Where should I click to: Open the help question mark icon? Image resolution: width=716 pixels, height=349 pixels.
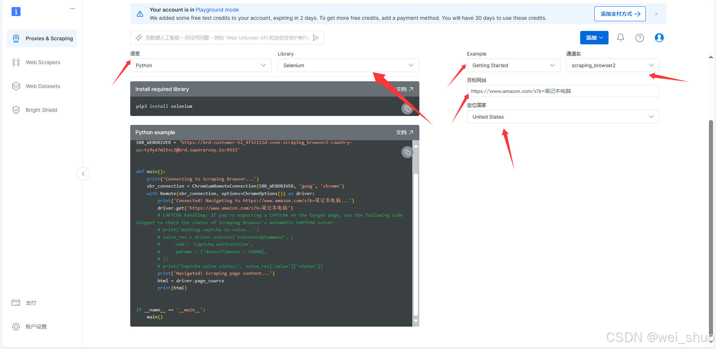click(640, 38)
